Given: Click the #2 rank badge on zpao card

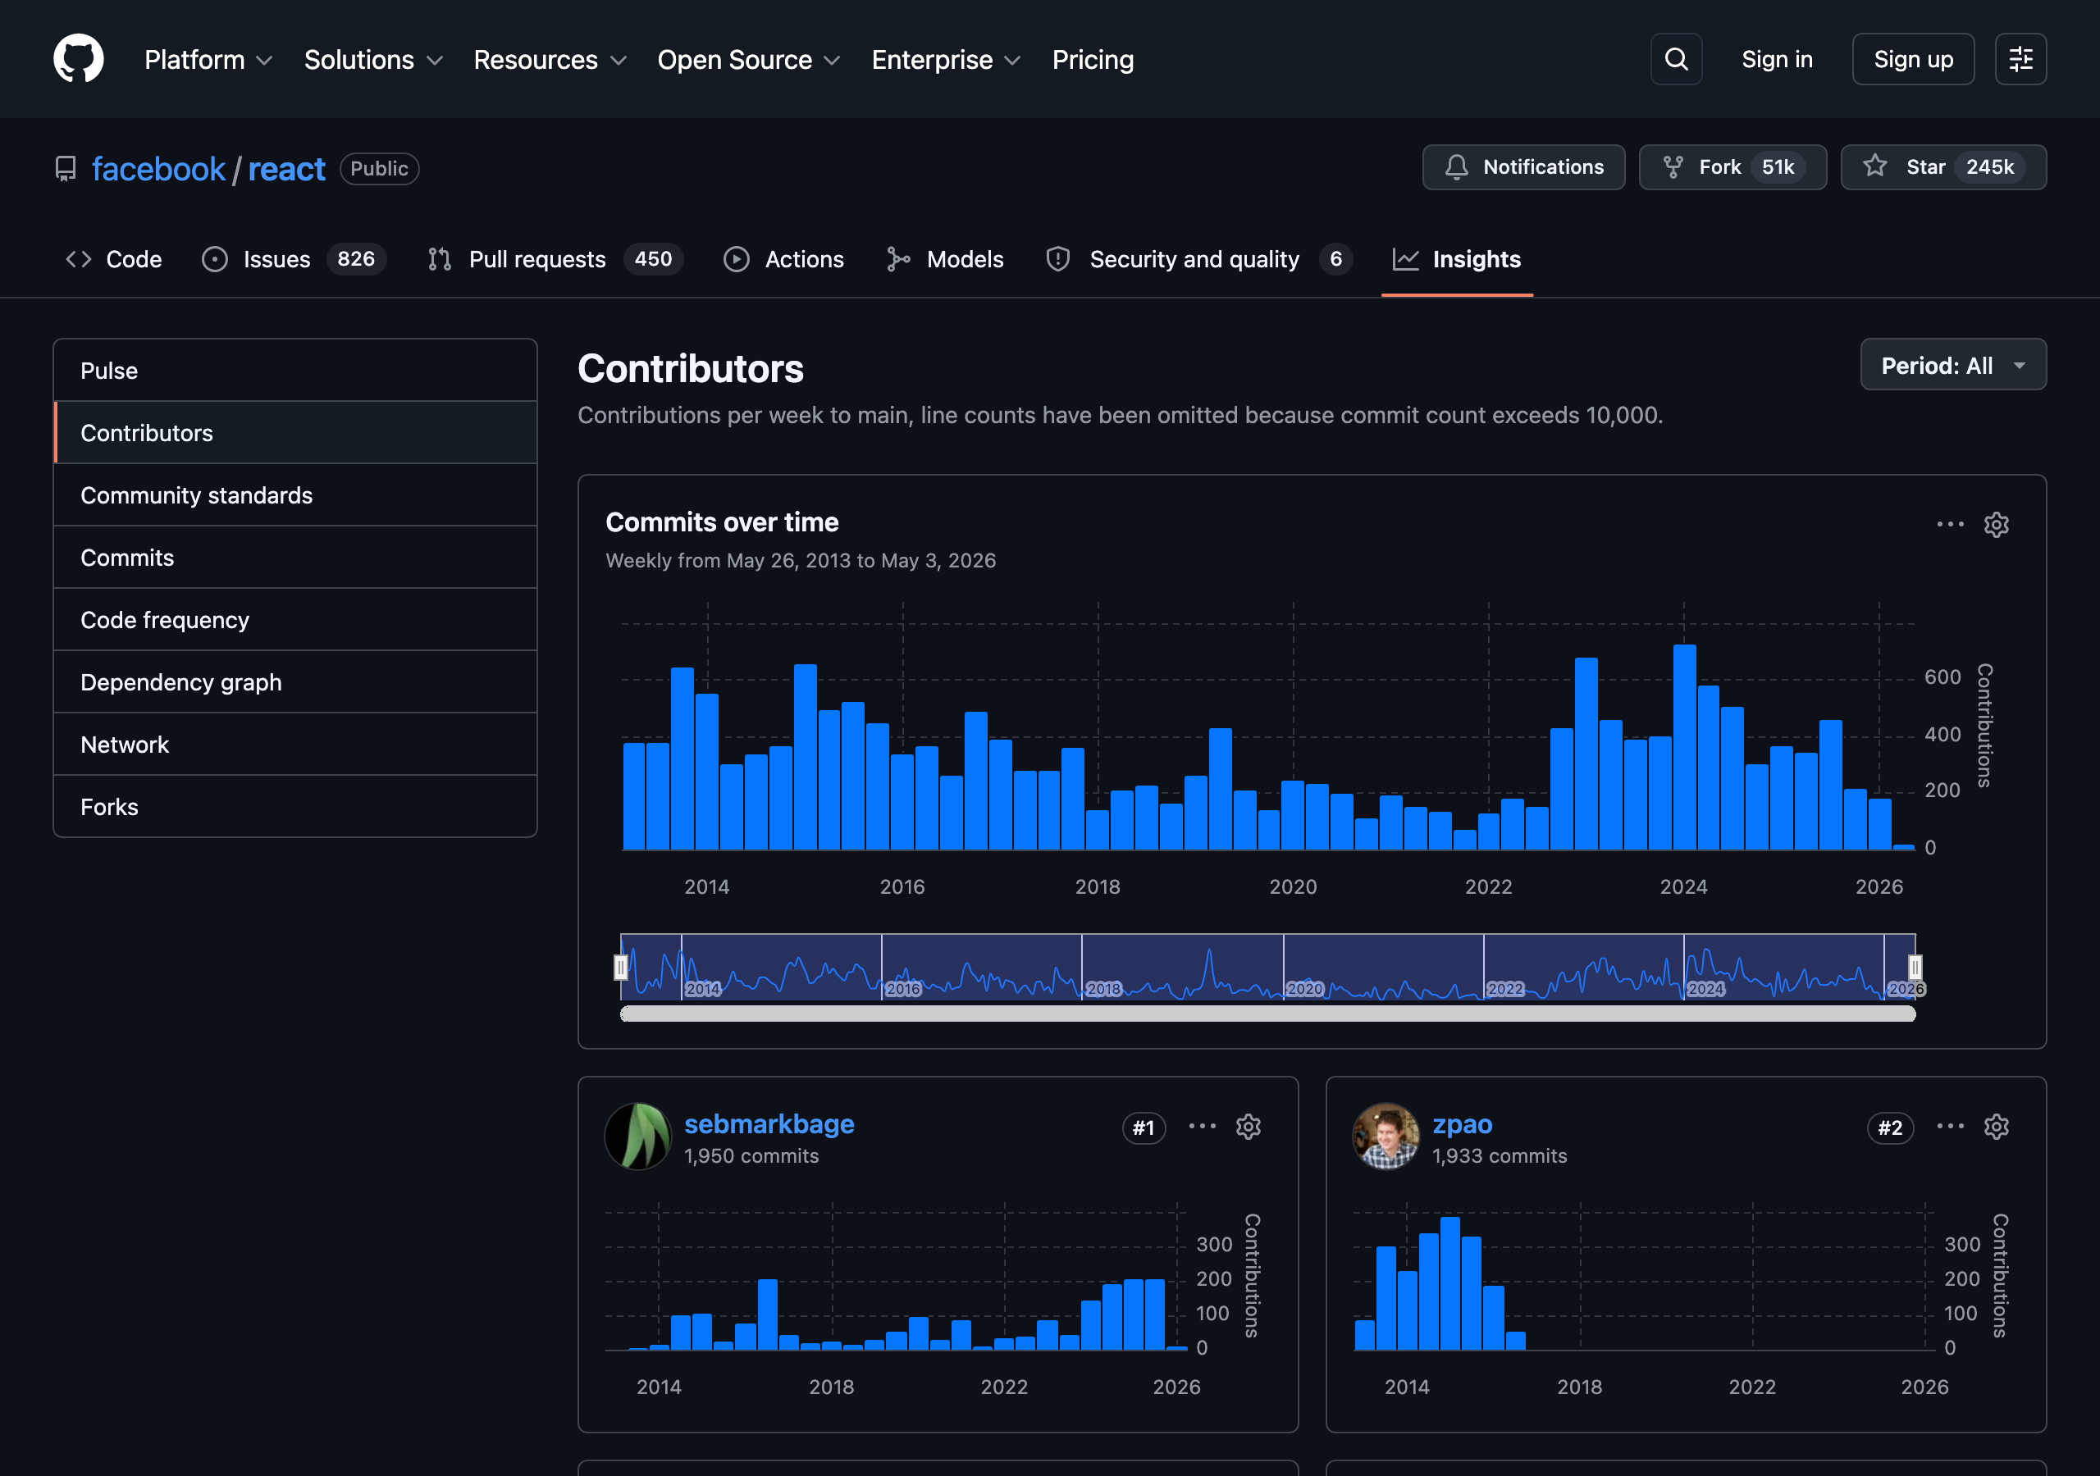Looking at the screenshot, I should tap(1890, 1127).
